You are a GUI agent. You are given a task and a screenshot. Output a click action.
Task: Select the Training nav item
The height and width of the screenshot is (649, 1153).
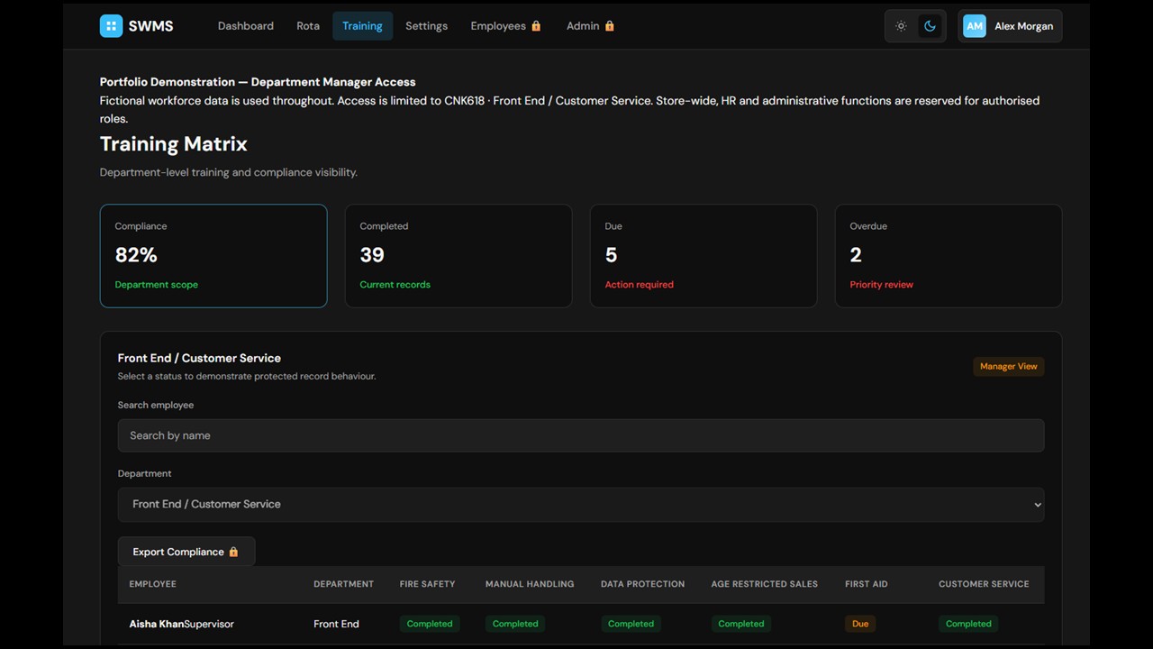[362, 26]
